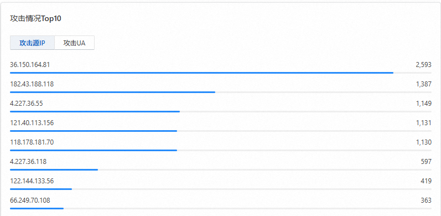
Task: Switch to the 攻击UA tab
Action: tap(74, 43)
